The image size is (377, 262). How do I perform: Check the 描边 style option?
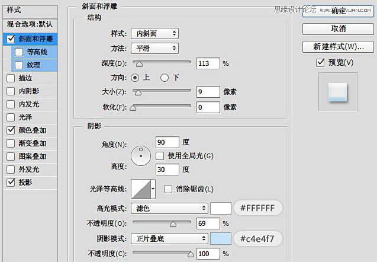click(x=11, y=78)
